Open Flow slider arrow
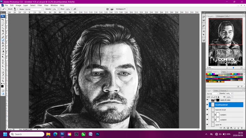This screenshot has width=246, height=138. (71, 9)
